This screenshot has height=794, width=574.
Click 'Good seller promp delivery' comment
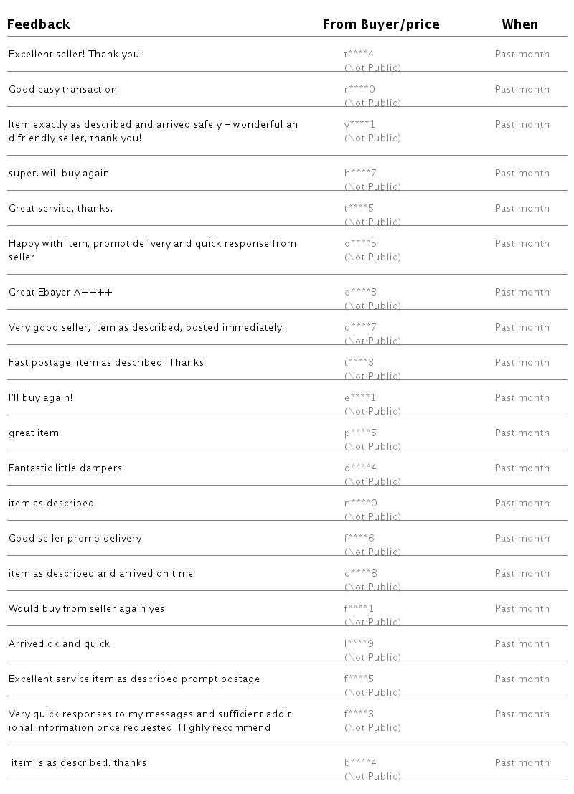pyautogui.click(x=75, y=539)
